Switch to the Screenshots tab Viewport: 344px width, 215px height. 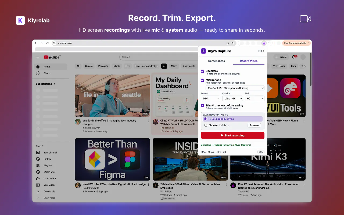point(216,61)
